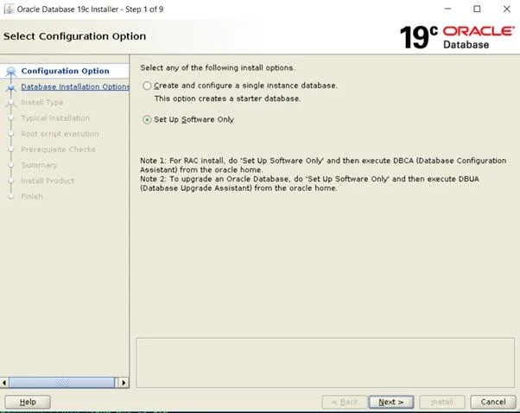The image size is (520, 413).
Task: Click the empty message panel area
Action: pyautogui.click(x=324, y=362)
